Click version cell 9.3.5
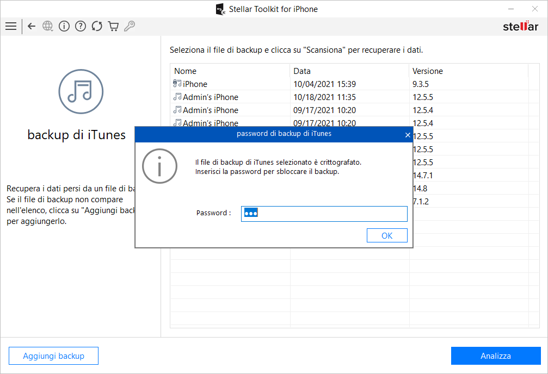 coord(421,84)
